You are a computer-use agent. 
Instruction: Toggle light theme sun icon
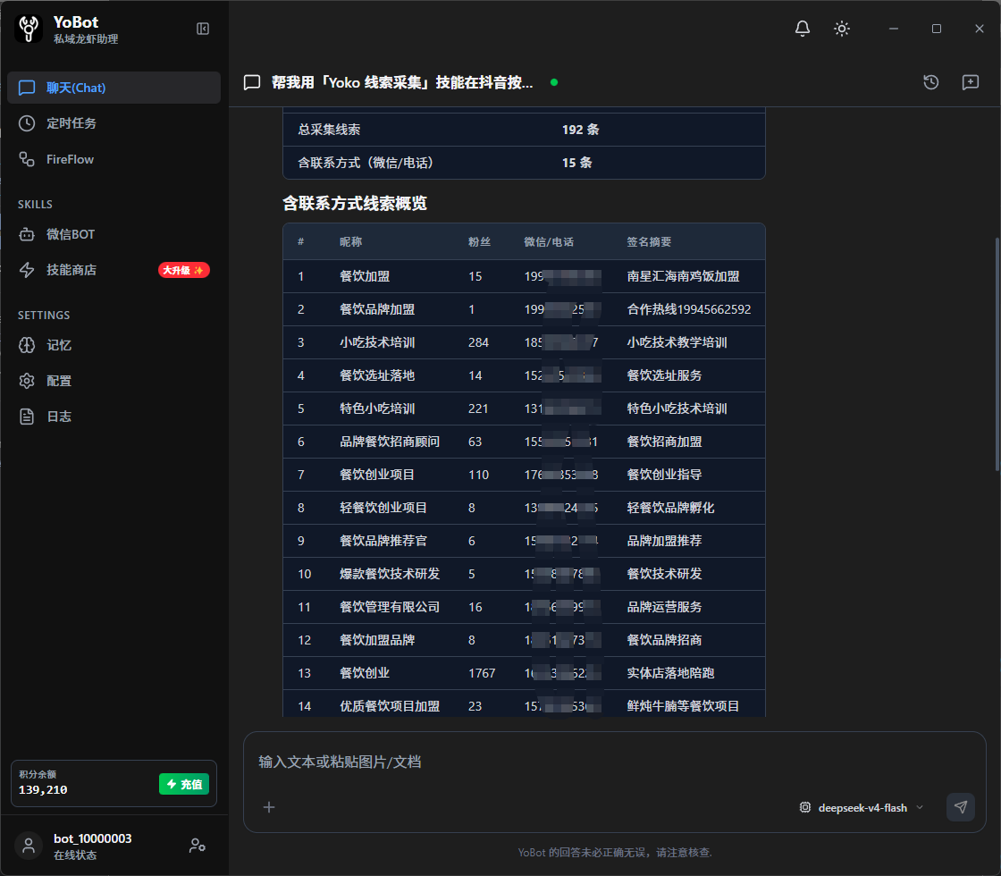point(842,29)
